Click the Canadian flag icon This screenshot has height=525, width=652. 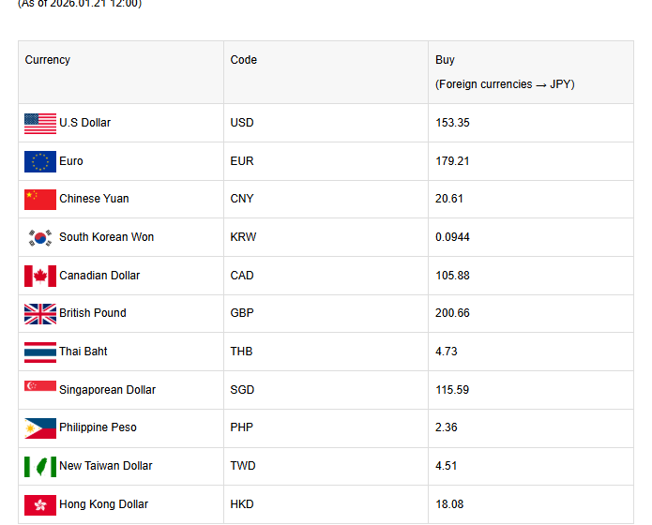tap(40, 276)
